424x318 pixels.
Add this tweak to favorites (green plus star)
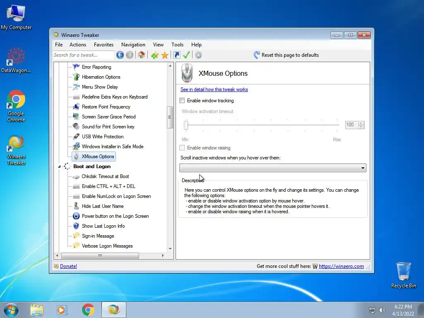155,55
